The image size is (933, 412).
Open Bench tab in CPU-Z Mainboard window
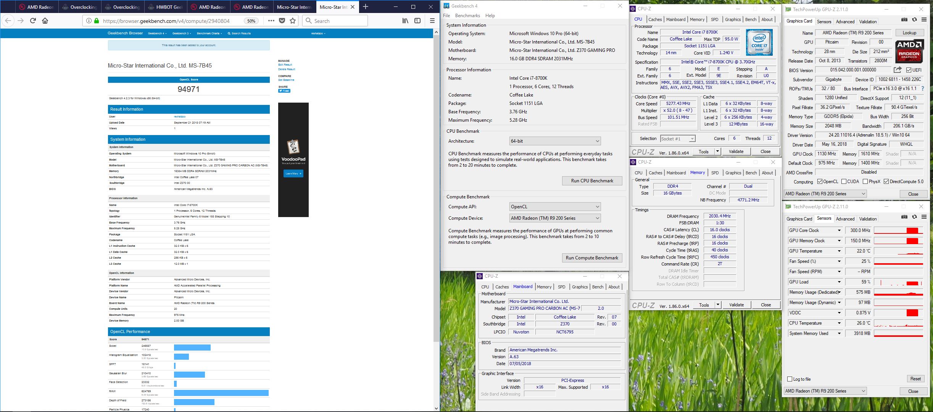click(x=598, y=287)
